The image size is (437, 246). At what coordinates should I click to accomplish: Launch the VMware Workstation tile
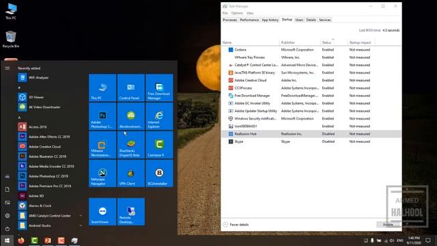(x=102, y=145)
